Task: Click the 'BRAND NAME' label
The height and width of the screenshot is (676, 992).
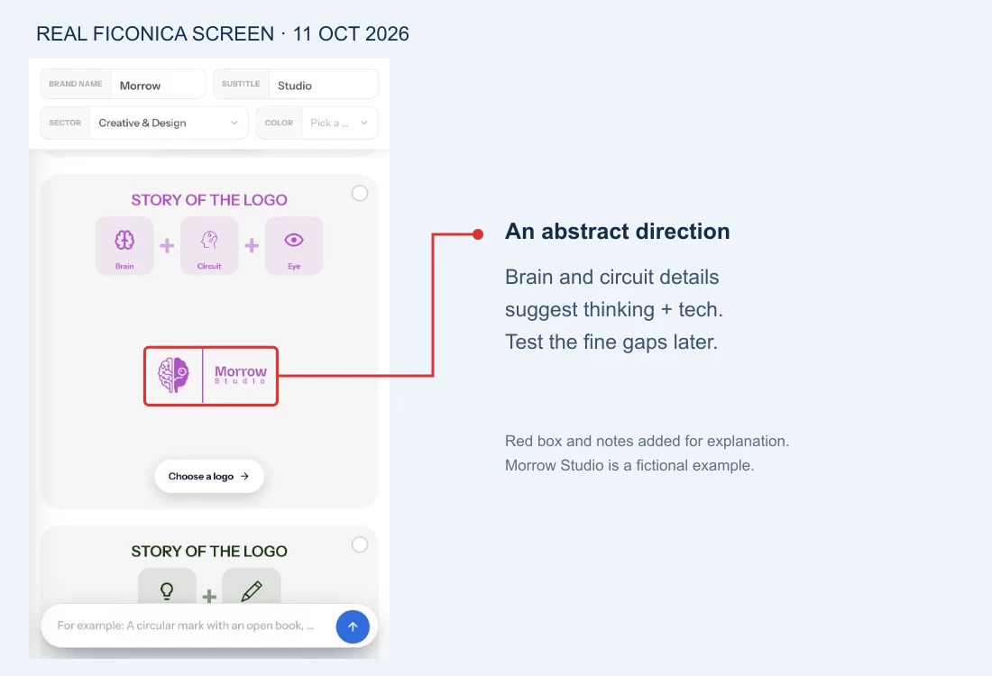Action: 75,84
